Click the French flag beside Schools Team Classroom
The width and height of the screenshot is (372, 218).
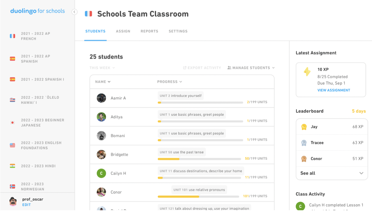89,14
